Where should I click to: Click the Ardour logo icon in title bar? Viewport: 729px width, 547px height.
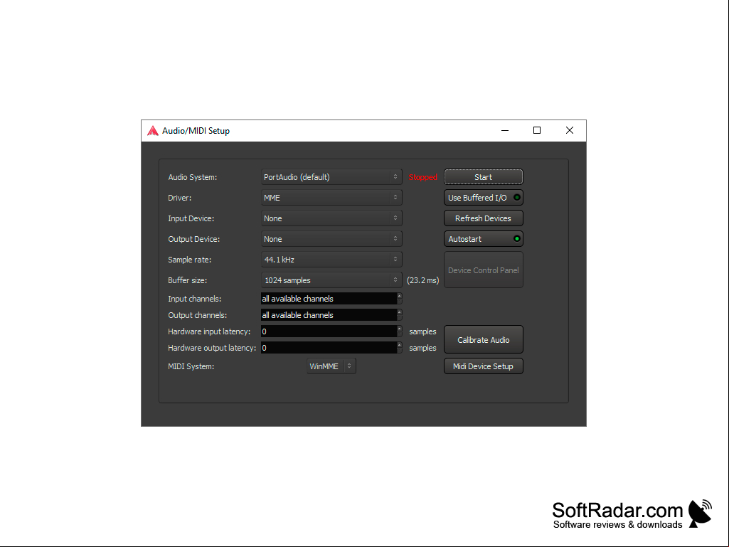click(x=152, y=131)
